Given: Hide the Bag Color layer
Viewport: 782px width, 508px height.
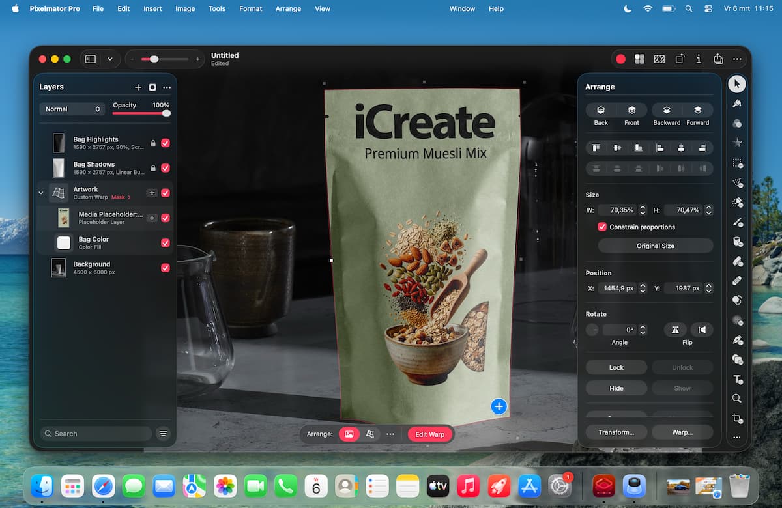Looking at the screenshot, I should (166, 243).
